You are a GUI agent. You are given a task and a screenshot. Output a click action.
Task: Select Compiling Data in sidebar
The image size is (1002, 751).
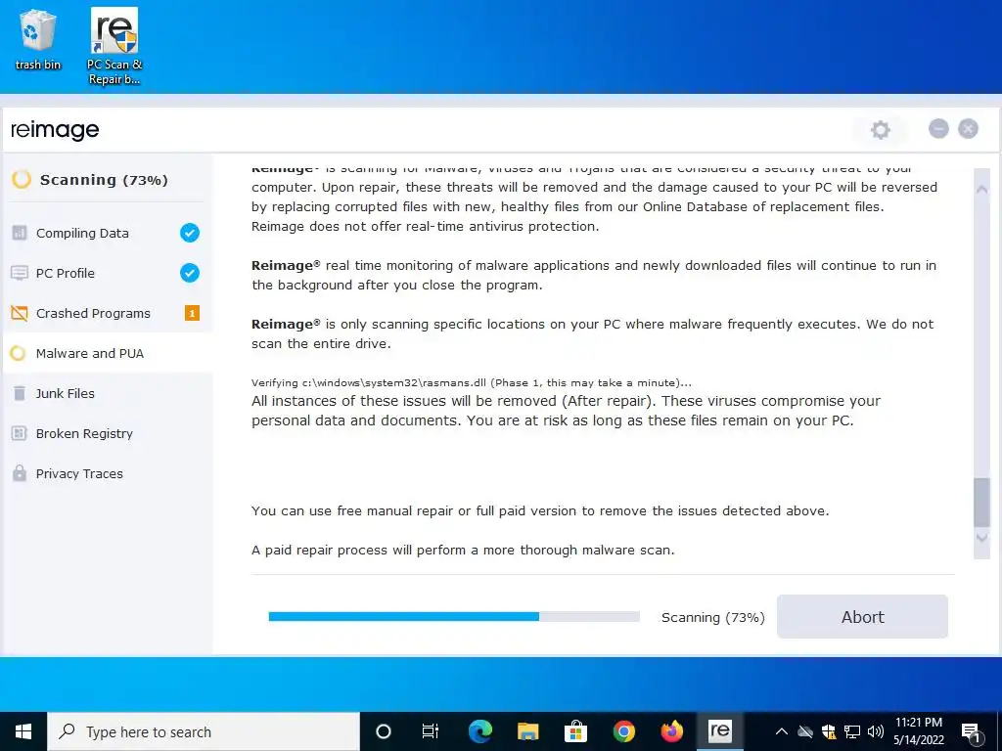[x=108, y=233]
